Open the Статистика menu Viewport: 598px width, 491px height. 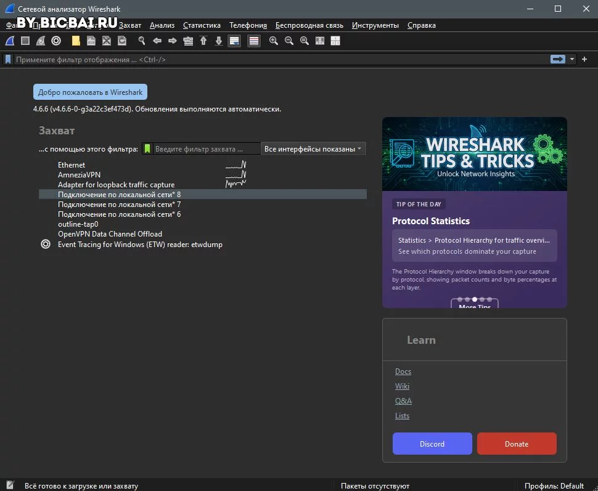(x=202, y=25)
